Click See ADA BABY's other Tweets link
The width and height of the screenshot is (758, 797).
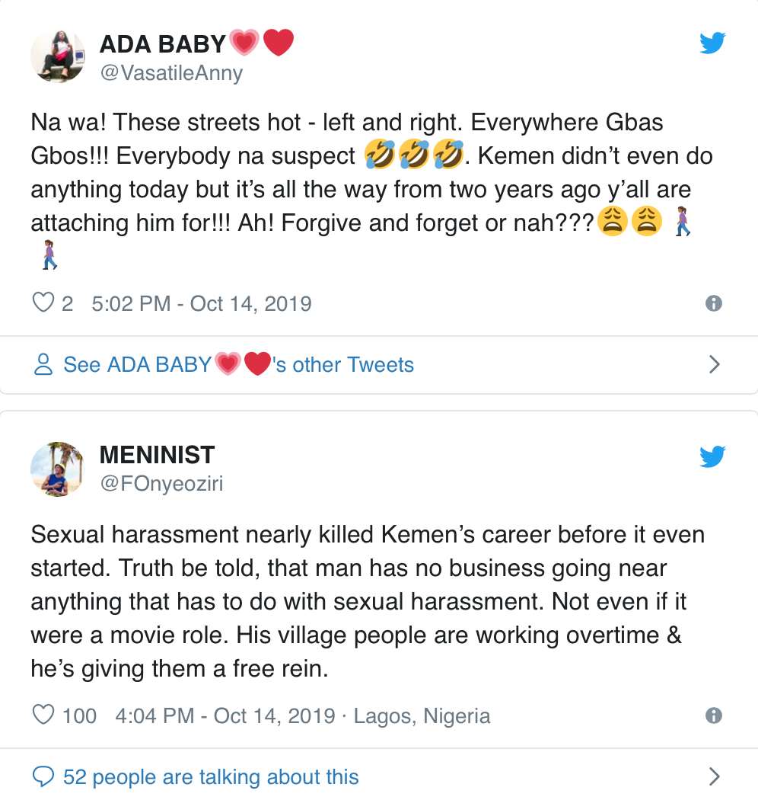[x=238, y=365]
